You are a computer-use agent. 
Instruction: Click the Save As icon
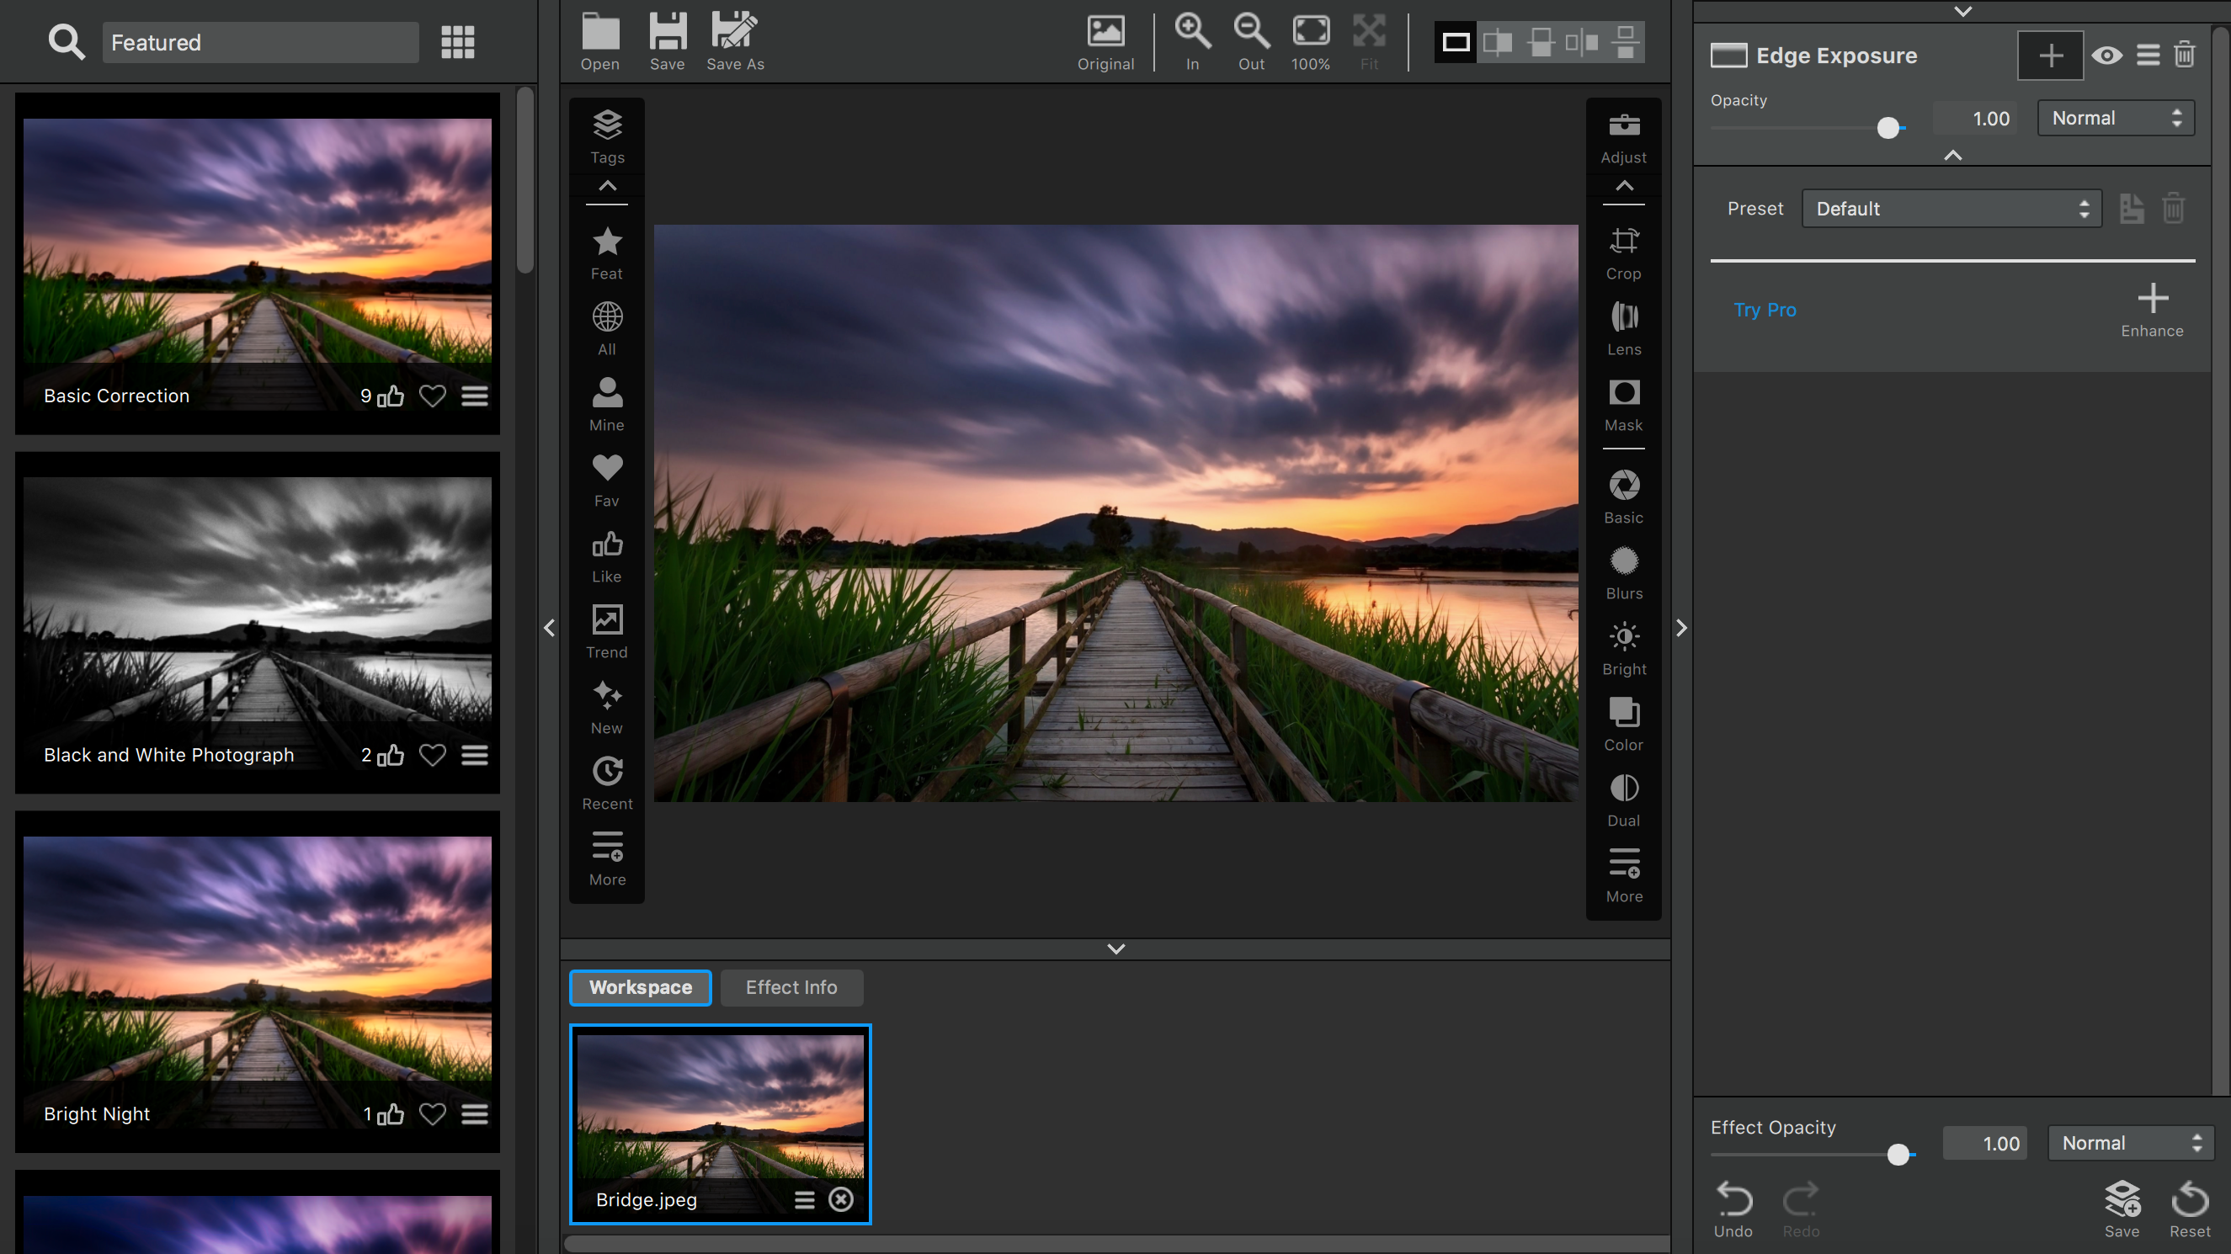pyautogui.click(x=734, y=40)
